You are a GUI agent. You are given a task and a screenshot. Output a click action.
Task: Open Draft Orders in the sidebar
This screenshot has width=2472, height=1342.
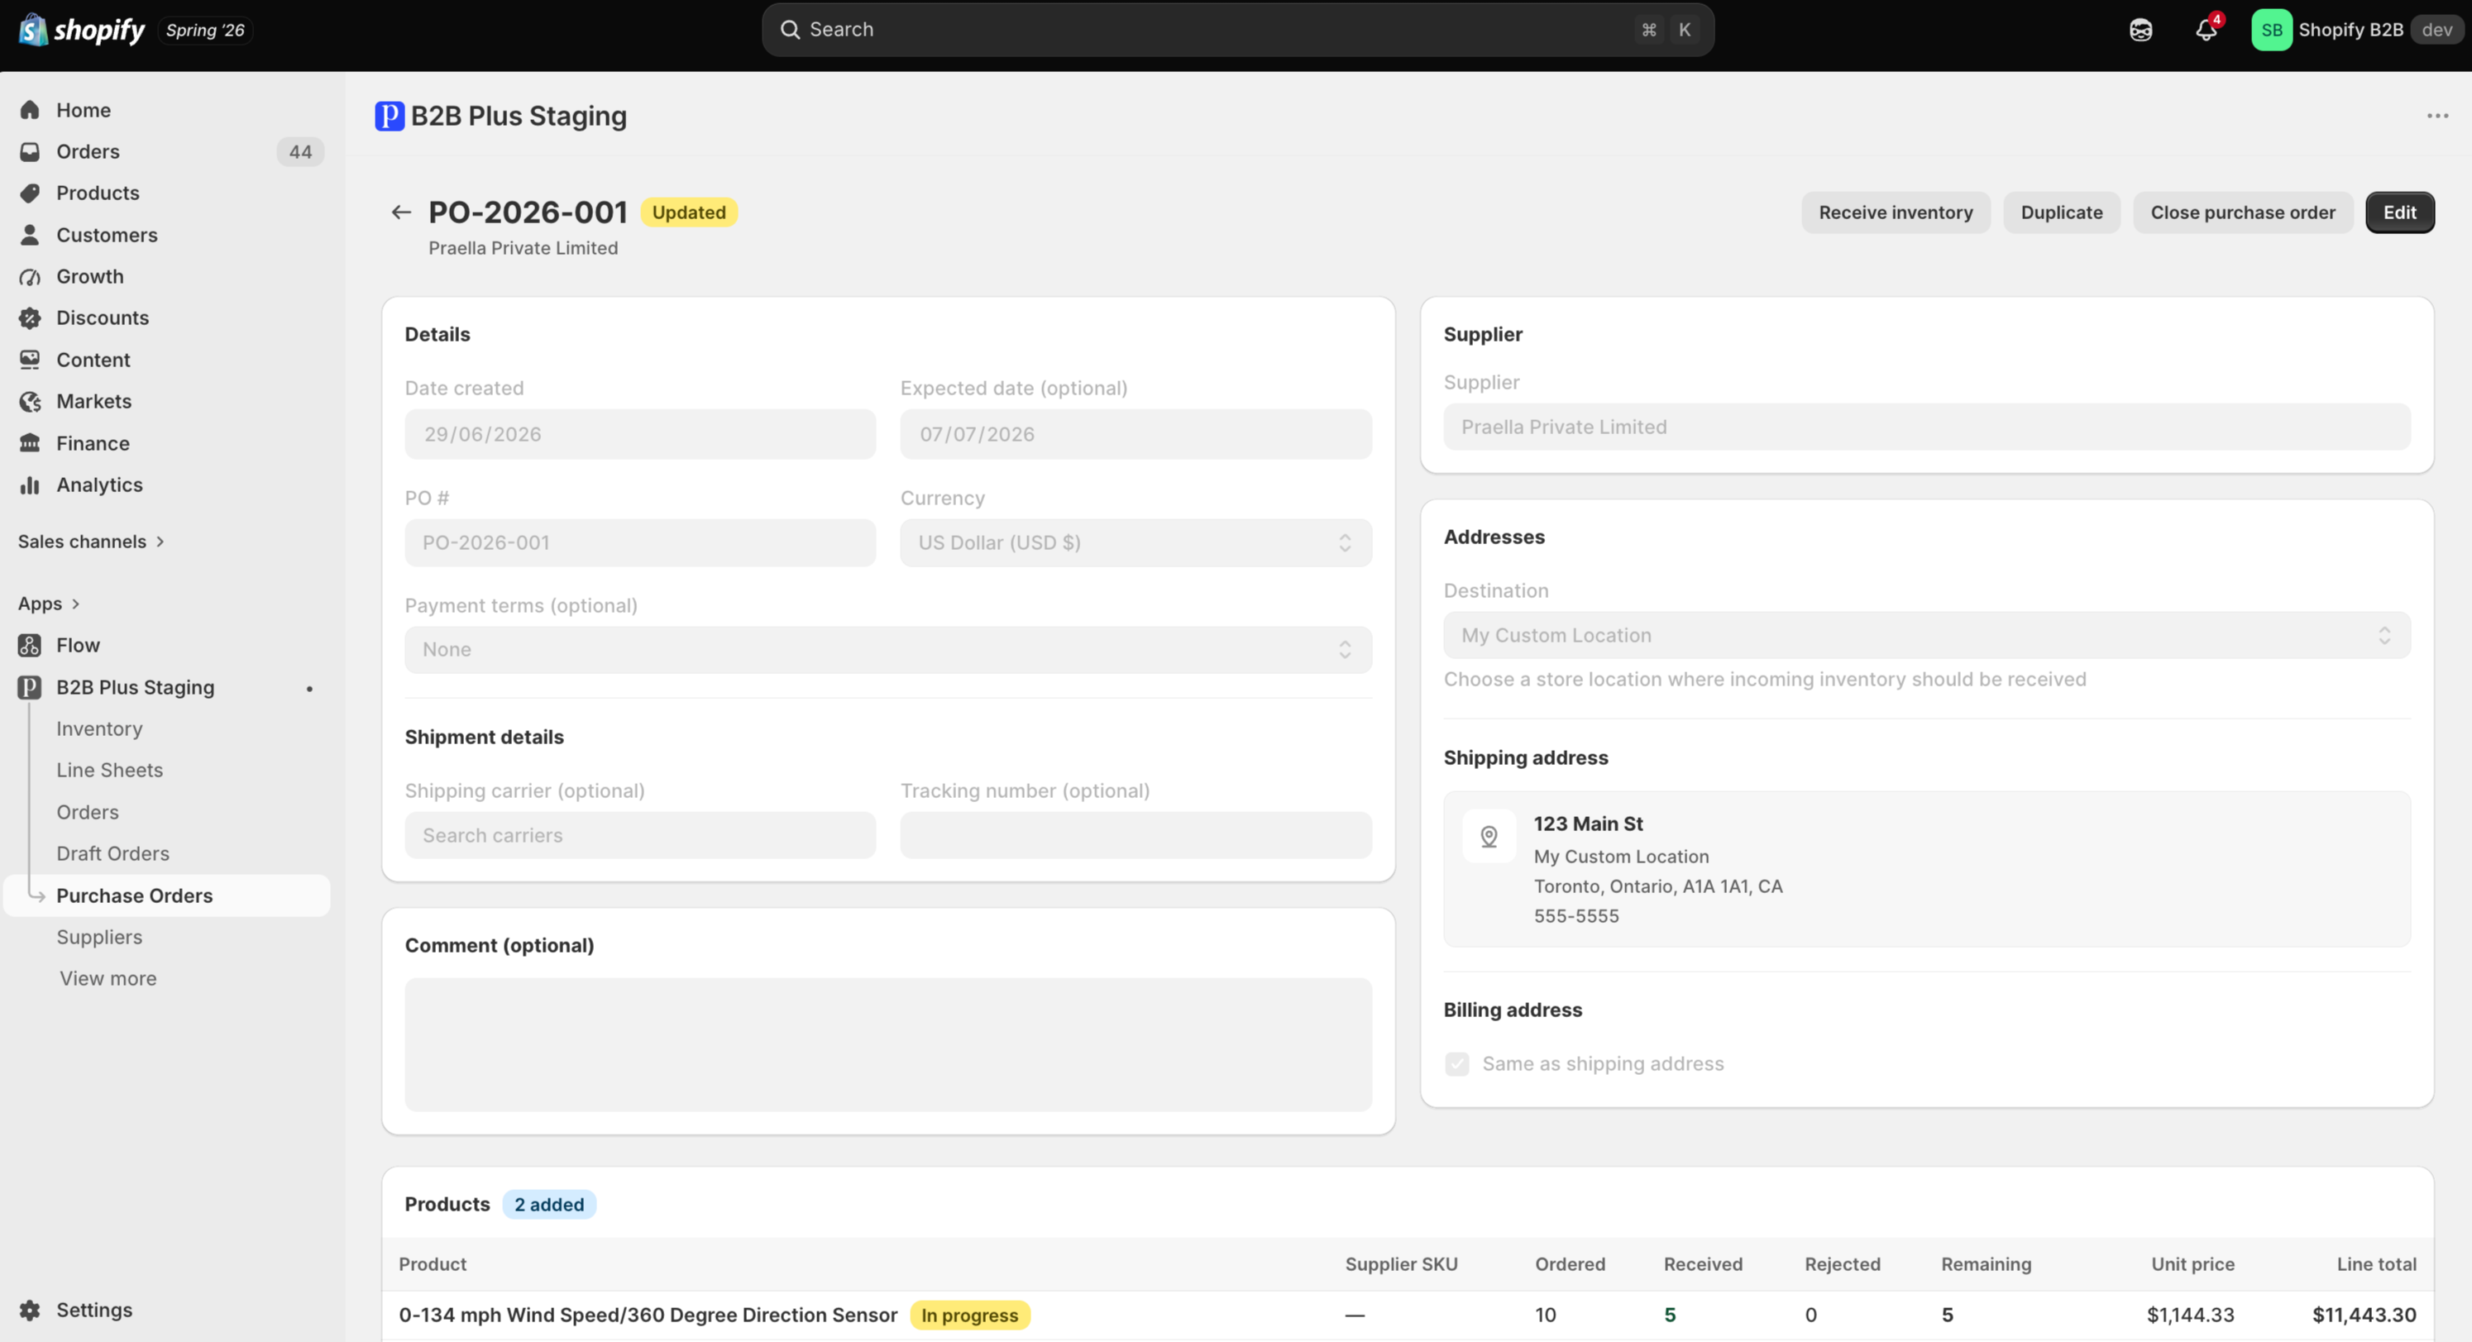coord(112,854)
